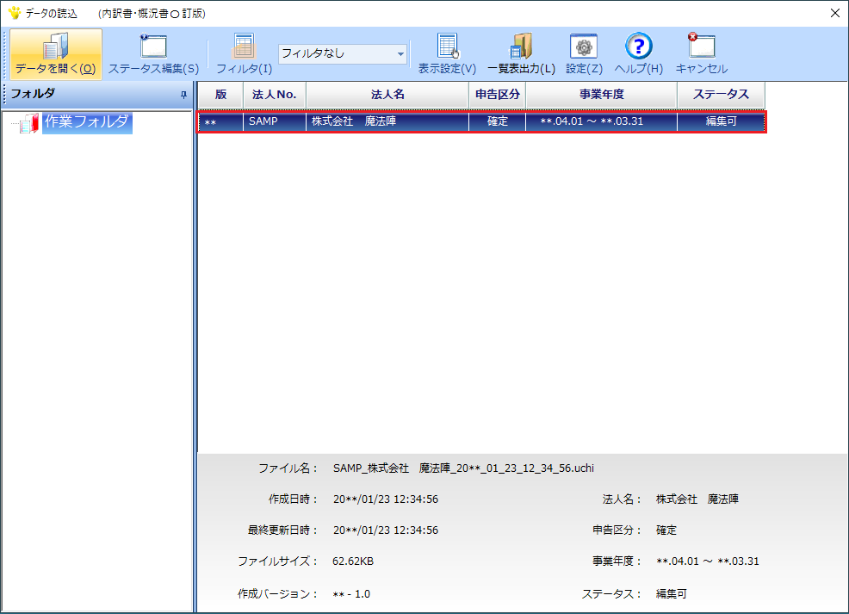Click the キャンセル toolbar button
Screen dimensions: 849x614
pyautogui.click(x=702, y=54)
